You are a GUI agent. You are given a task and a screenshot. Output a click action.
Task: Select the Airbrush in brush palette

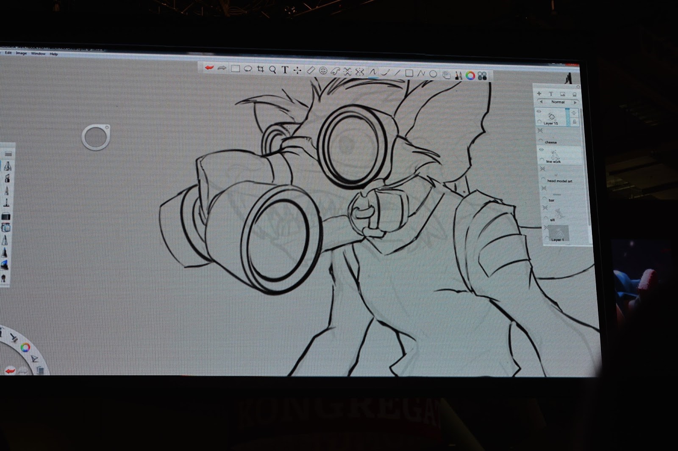[x=7, y=178]
